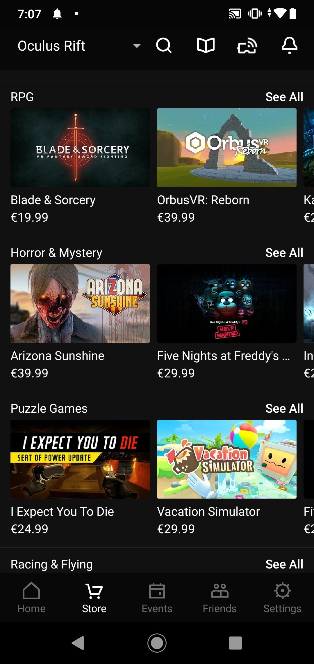The image size is (314, 664).
Task: Tap Android back navigation button
Action: (78, 643)
